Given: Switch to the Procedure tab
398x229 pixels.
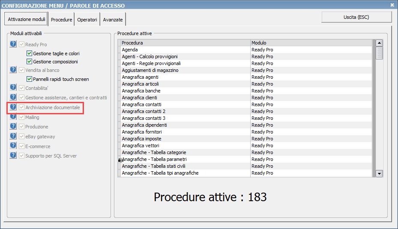Looking at the screenshot, I should tap(61, 20).
